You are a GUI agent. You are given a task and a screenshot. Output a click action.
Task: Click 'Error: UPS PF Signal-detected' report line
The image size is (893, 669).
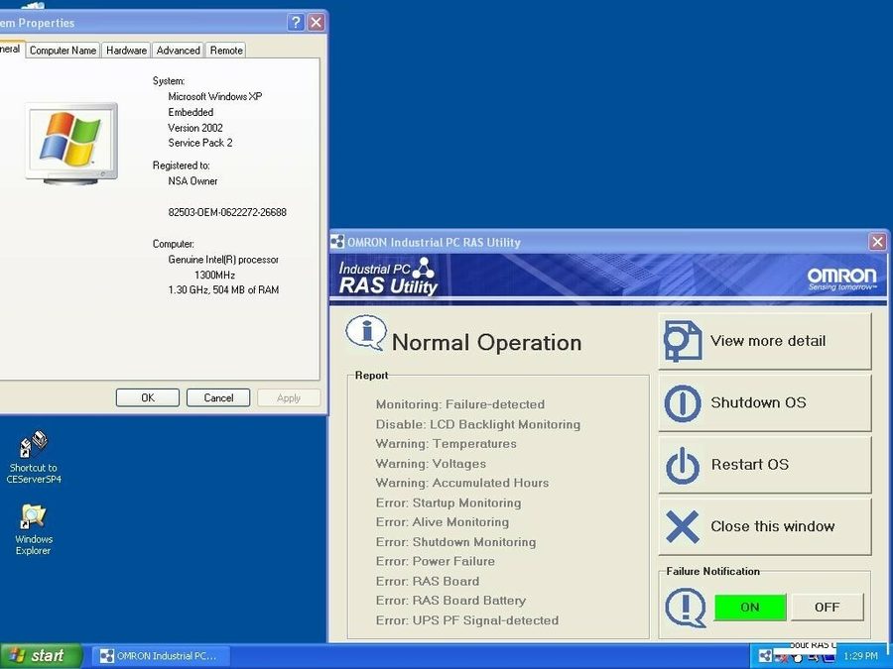[467, 620]
